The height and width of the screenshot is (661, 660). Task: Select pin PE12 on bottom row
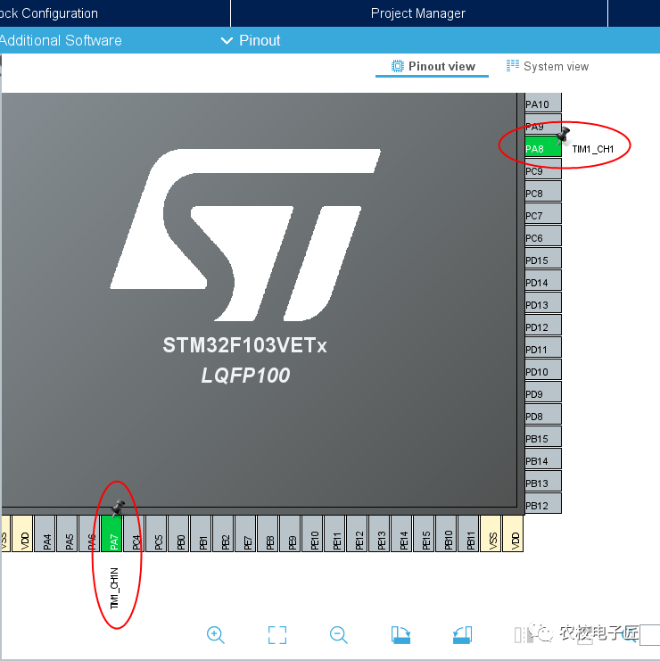coord(358,533)
